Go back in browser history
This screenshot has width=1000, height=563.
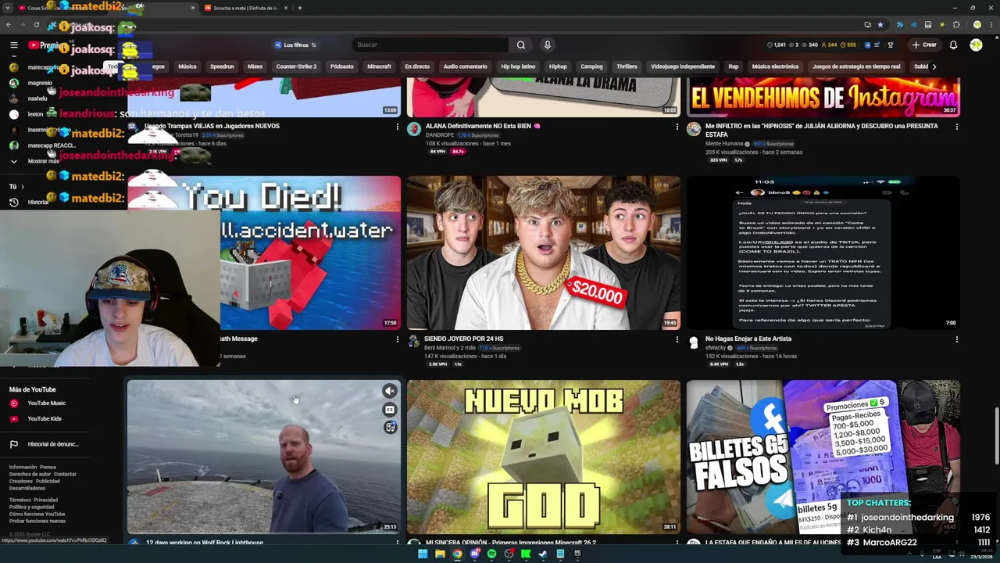pyautogui.click(x=9, y=25)
